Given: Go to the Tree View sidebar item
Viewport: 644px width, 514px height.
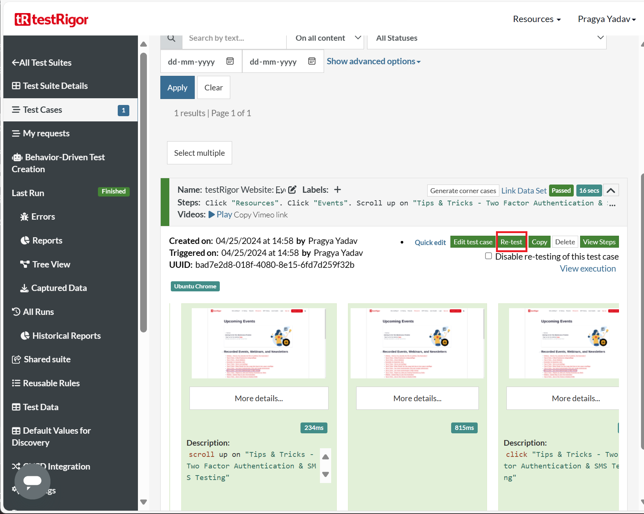Looking at the screenshot, I should [45, 264].
